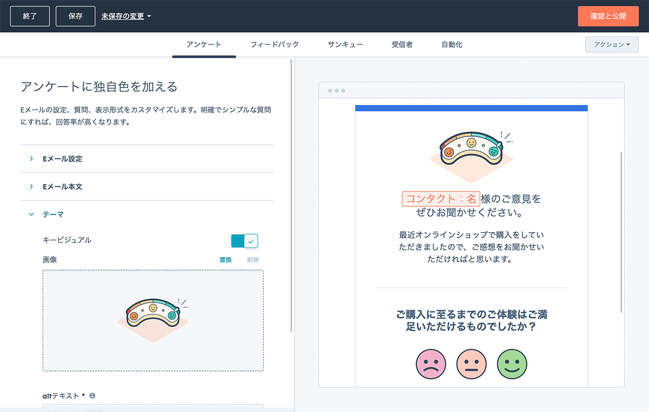This screenshot has height=412, width=649.
Task: Click the キービジュアル label
Action: [x=67, y=240]
